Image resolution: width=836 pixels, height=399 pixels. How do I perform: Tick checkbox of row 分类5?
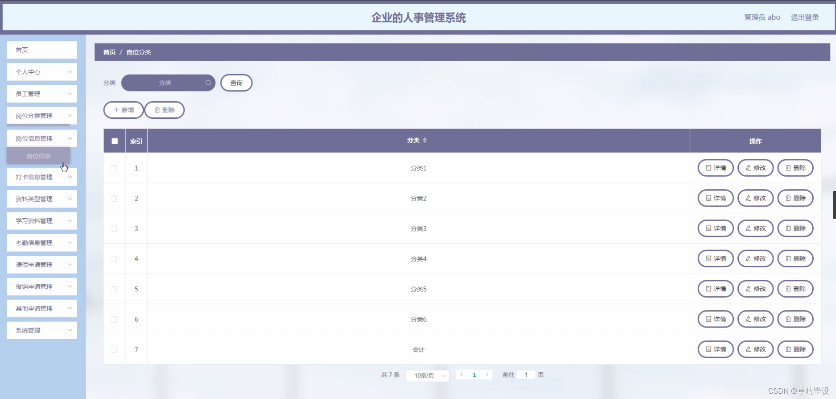(x=114, y=289)
